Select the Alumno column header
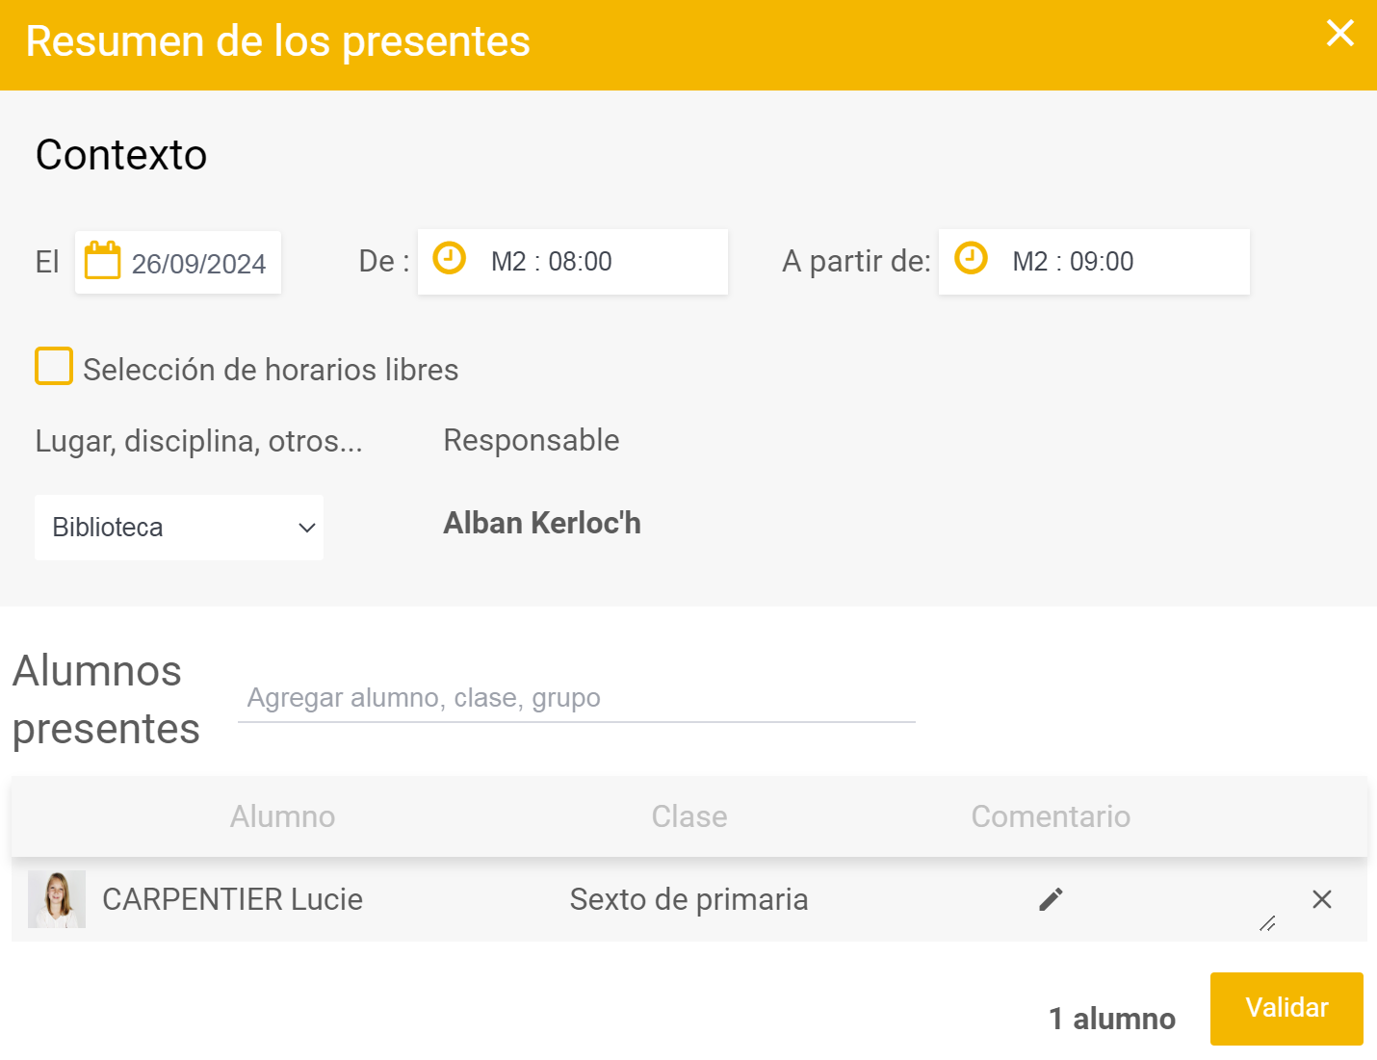 pyautogui.click(x=282, y=816)
